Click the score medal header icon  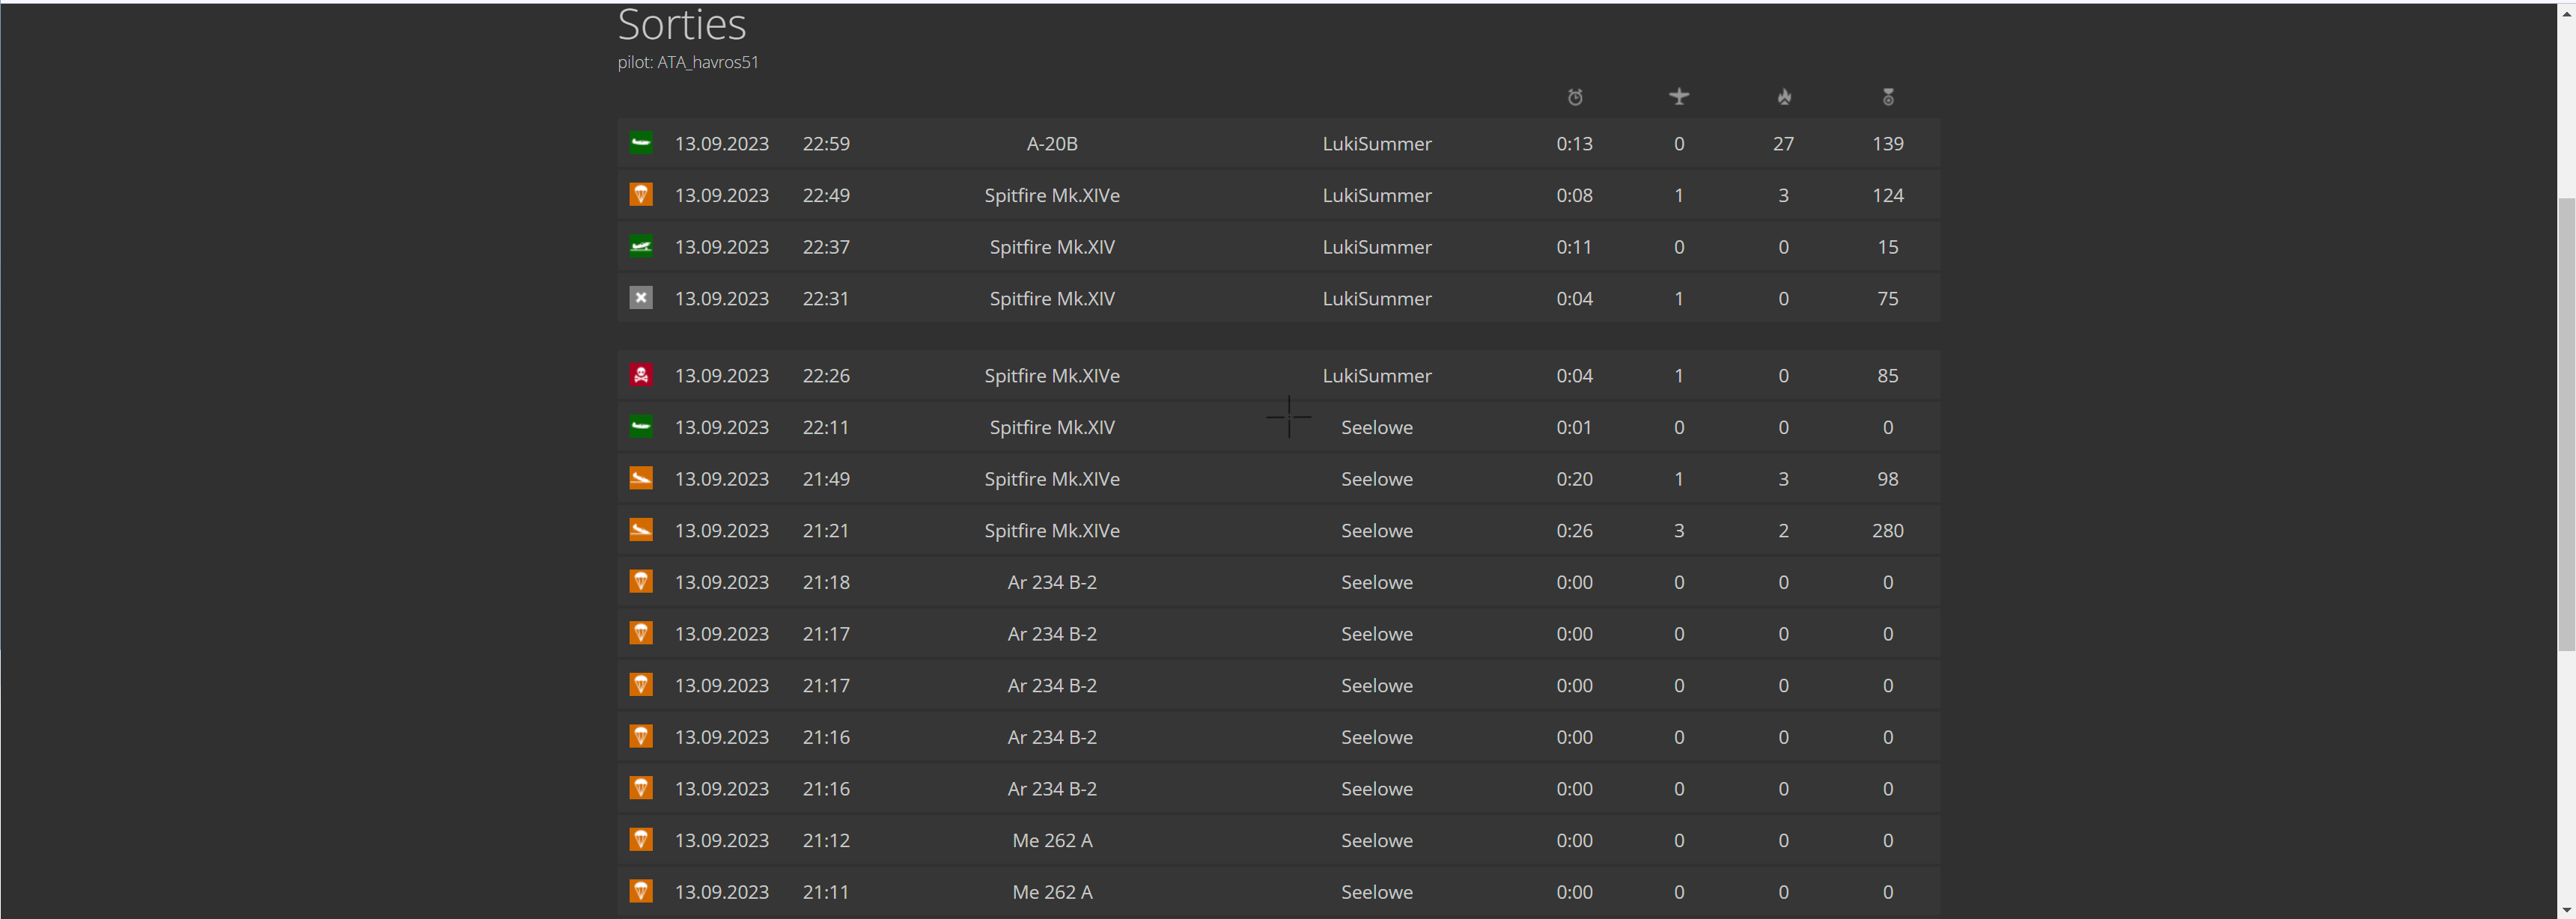coord(1888,97)
